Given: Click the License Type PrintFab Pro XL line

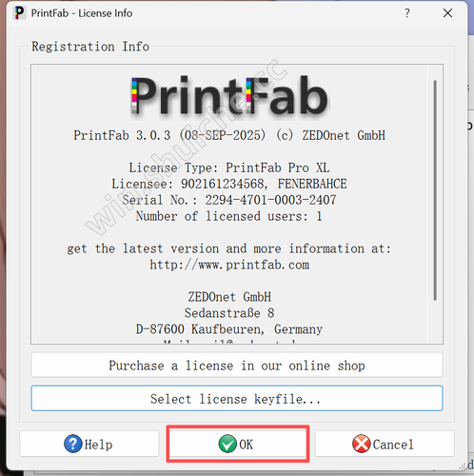Looking at the screenshot, I should pyautogui.click(x=229, y=168).
